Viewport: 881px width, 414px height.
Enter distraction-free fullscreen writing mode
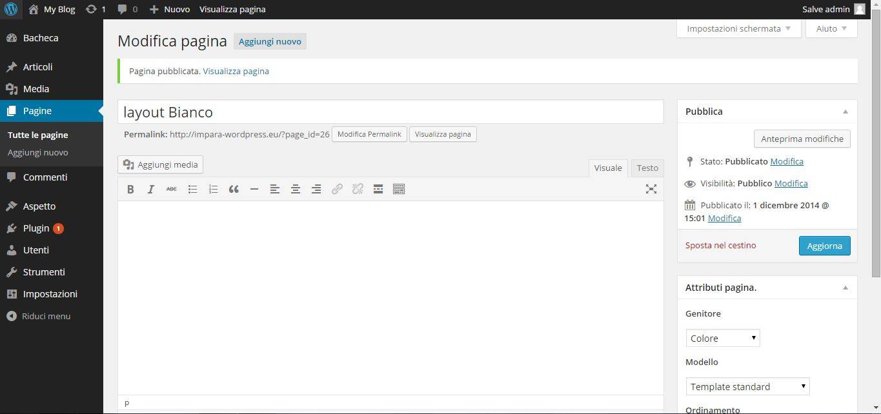click(x=651, y=189)
